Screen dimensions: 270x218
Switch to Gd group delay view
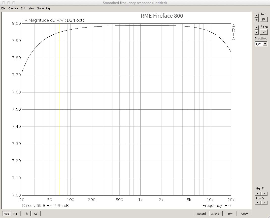click(x=36, y=214)
